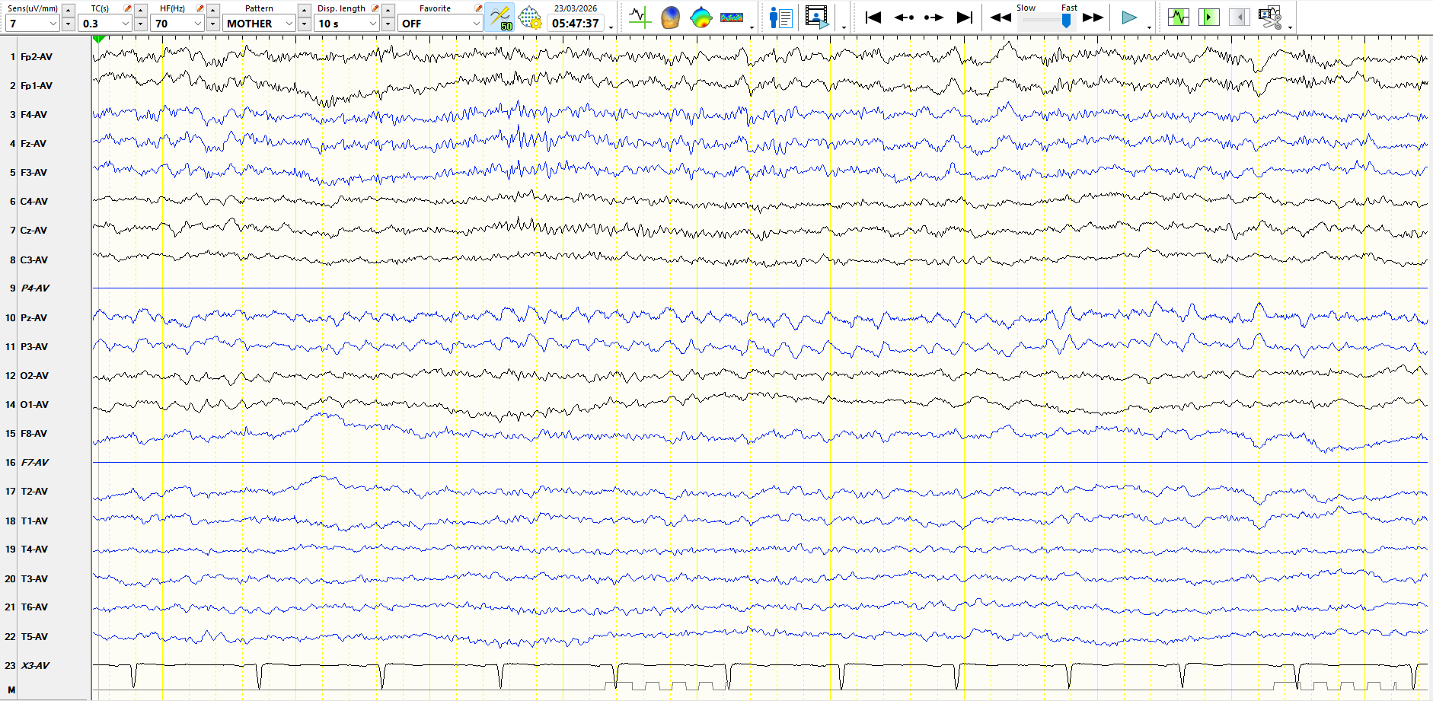The height and width of the screenshot is (704, 1433).
Task: Expand overflow arrow after the video icon
Action: point(844,27)
